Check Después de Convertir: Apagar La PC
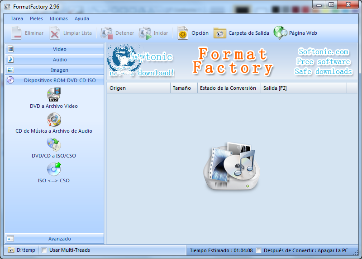Screen dimensions: 362x259 (x=259, y=250)
